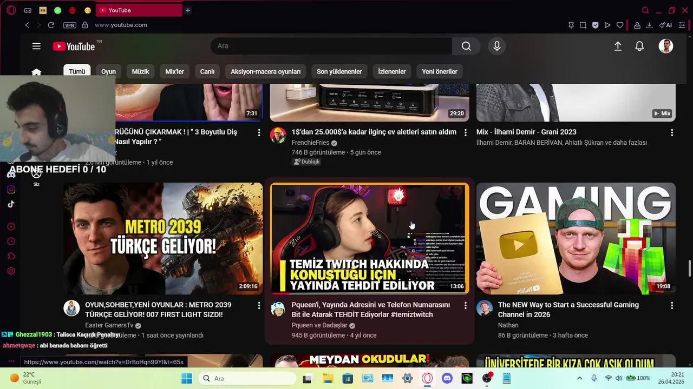Open the 29:20 home gadgets video thumbnail

[370, 103]
